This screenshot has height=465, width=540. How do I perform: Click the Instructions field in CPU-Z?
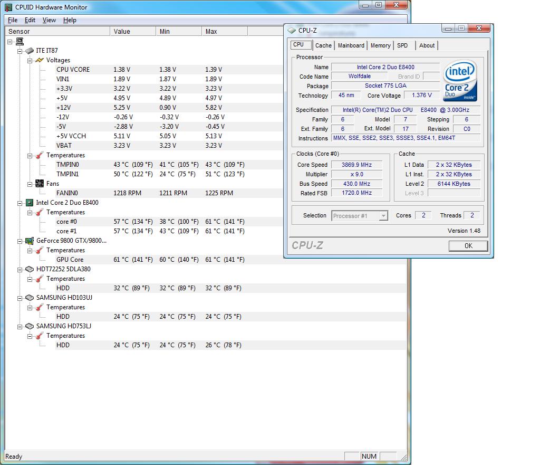click(x=406, y=138)
